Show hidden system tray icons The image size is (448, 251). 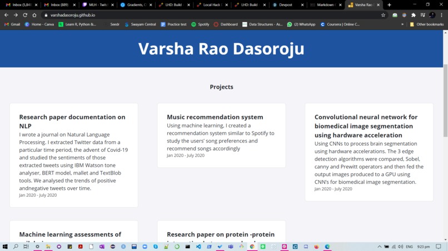[x=380, y=247]
